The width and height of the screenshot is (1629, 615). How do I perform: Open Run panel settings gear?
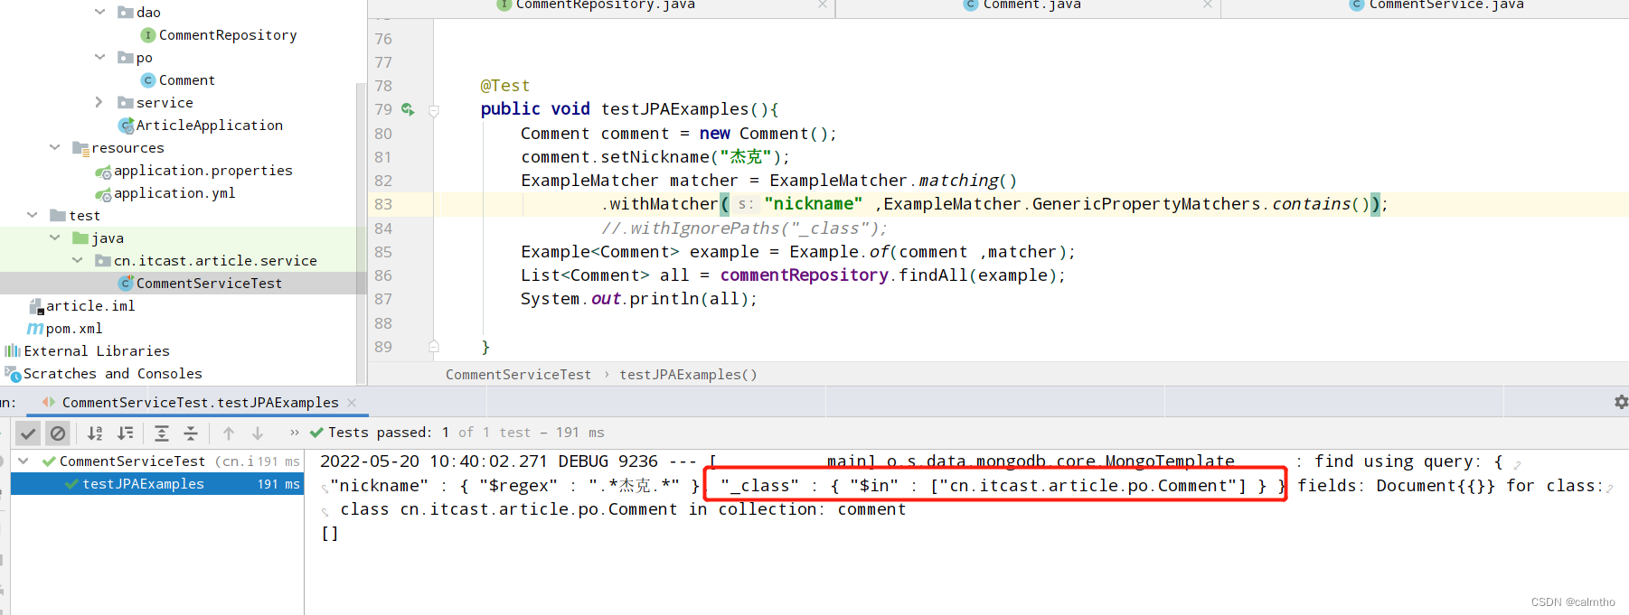(1621, 402)
